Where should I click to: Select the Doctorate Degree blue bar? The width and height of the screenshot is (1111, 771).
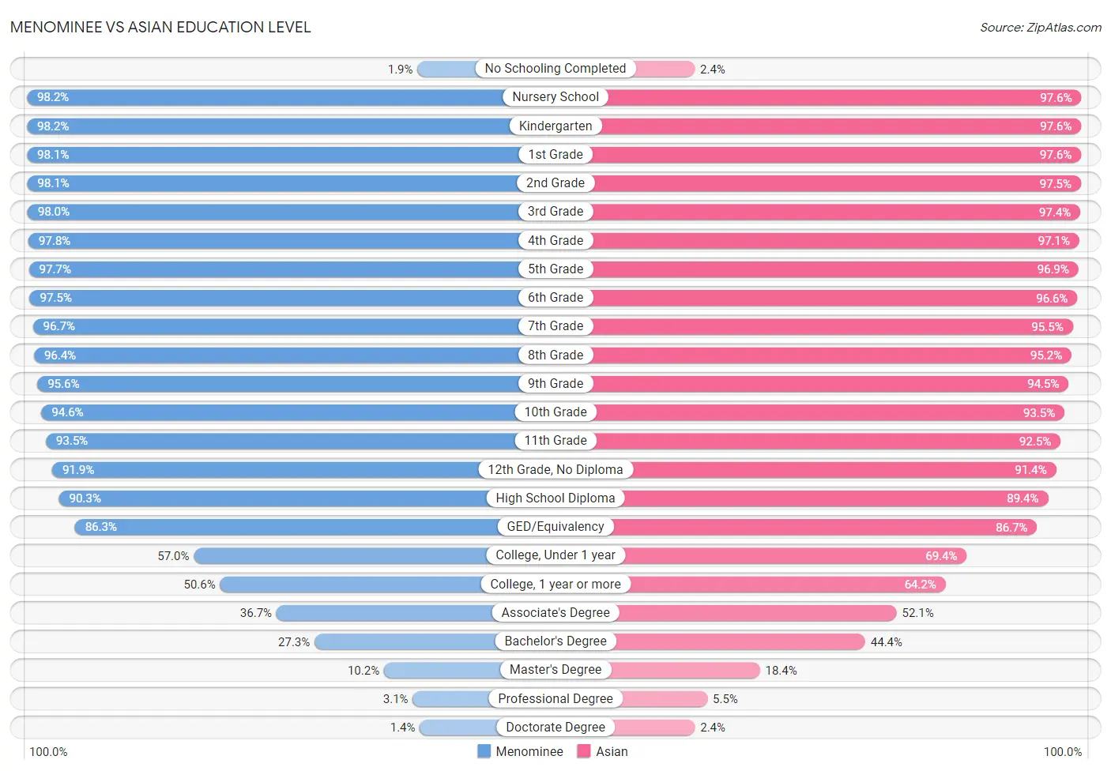pos(487,728)
